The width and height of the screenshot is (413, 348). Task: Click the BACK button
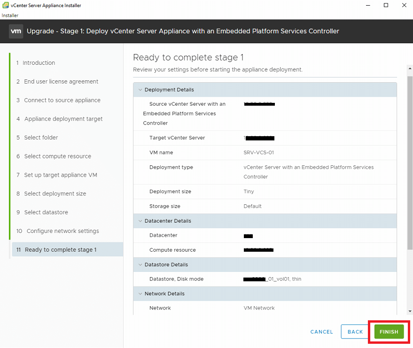tap(355, 332)
